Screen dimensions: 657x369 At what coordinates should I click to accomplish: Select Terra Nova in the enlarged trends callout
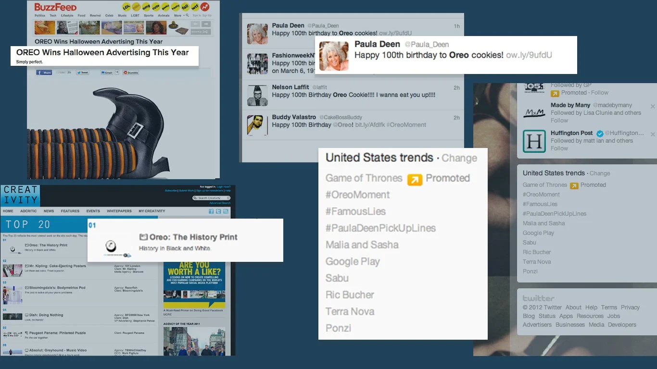[x=350, y=311]
